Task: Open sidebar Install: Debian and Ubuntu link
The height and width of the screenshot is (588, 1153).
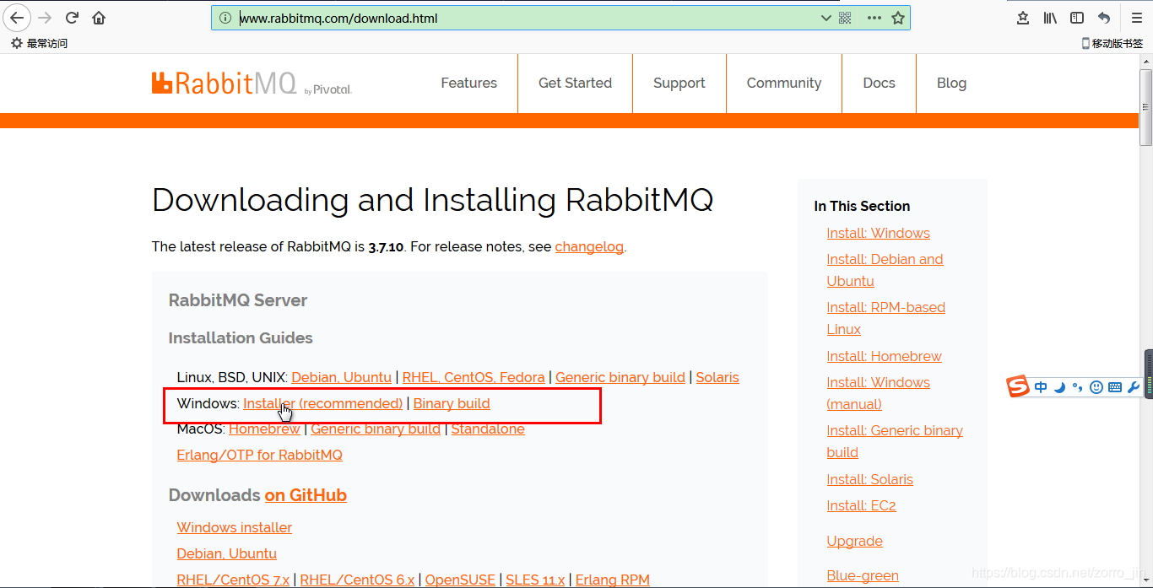Action: (x=885, y=270)
